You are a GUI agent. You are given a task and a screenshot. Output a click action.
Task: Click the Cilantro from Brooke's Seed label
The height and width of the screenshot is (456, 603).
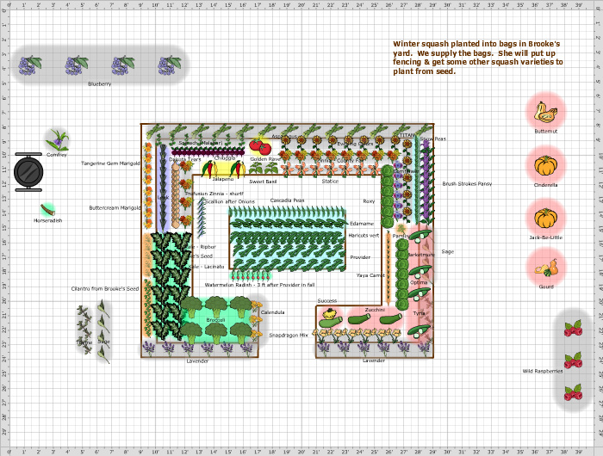[105, 289]
